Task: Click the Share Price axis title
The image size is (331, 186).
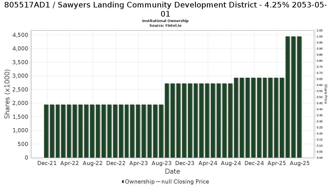Action: (325, 94)
